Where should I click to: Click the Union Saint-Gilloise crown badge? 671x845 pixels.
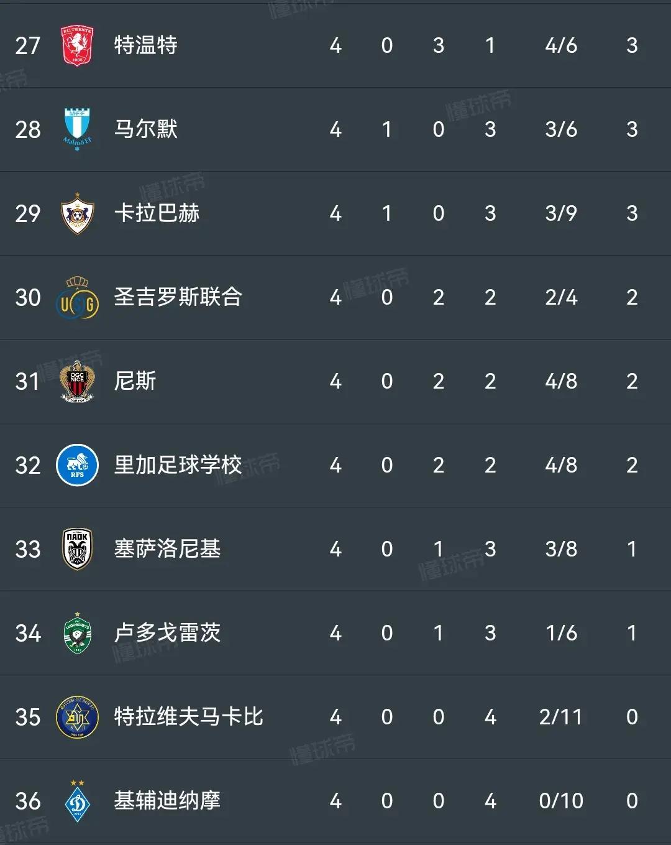77,297
